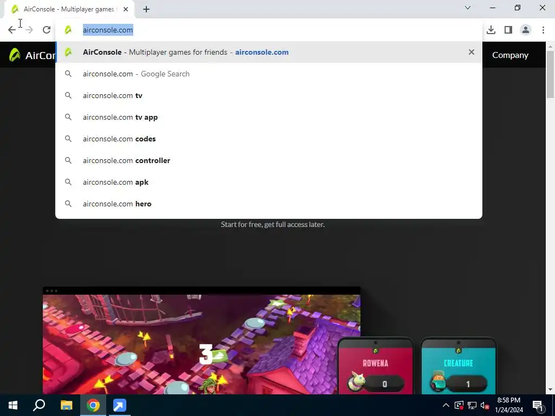Click the AirConsole logo in site header
The image size is (555, 416).
point(32,55)
